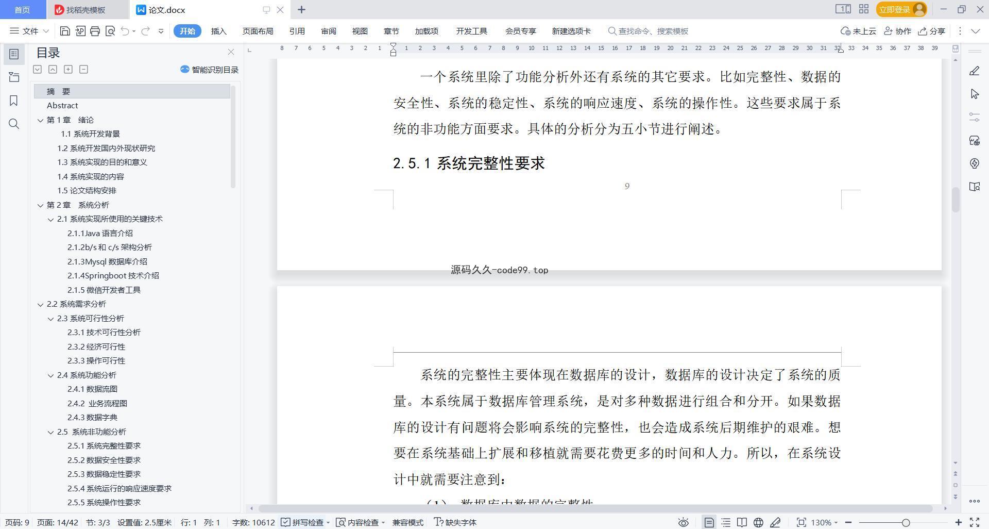Open the property settings icon in the right sidebar
The height and width of the screenshot is (529, 989).
(974, 117)
